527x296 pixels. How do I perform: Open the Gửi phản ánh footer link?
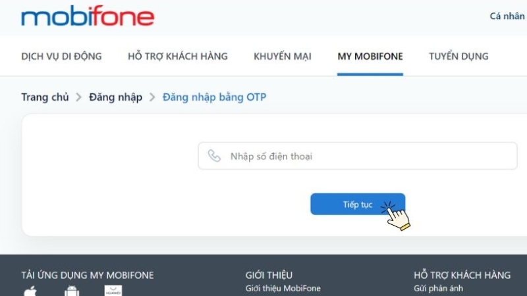click(438, 288)
